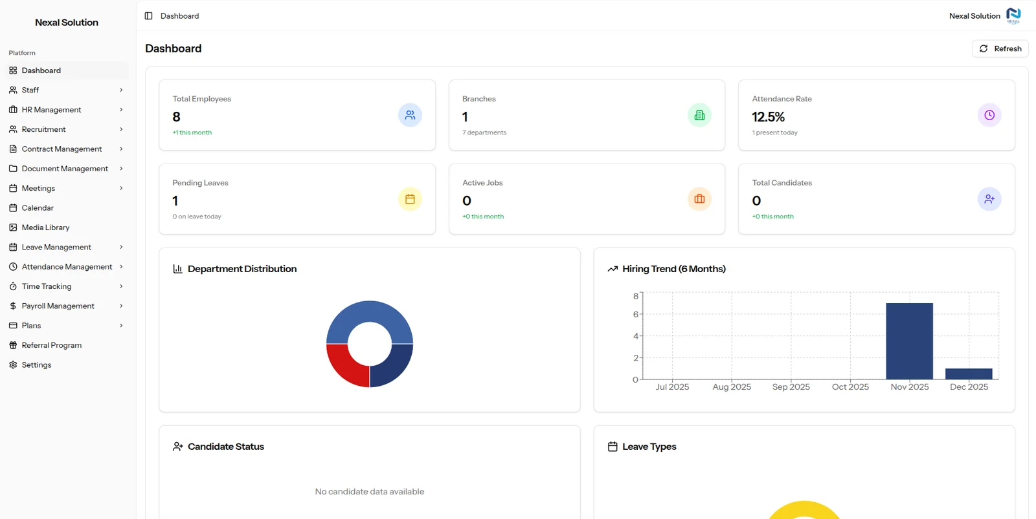
Task: Toggle the sidebar panel icon
Action: pos(148,16)
